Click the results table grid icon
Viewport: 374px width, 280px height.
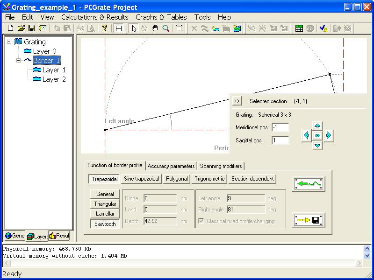[299, 28]
